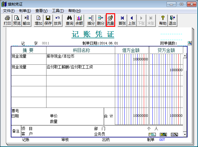The width and height of the screenshot is (198, 147).
Task: Click the magnifier icon beside 附单据数
Action: tap(190, 43)
